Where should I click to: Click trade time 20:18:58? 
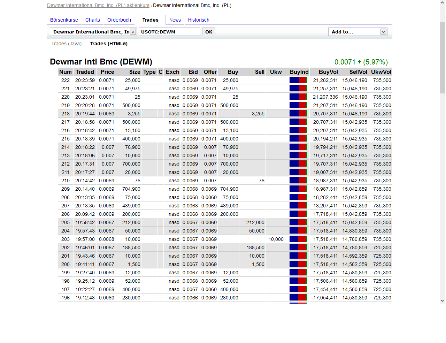(x=85, y=122)
